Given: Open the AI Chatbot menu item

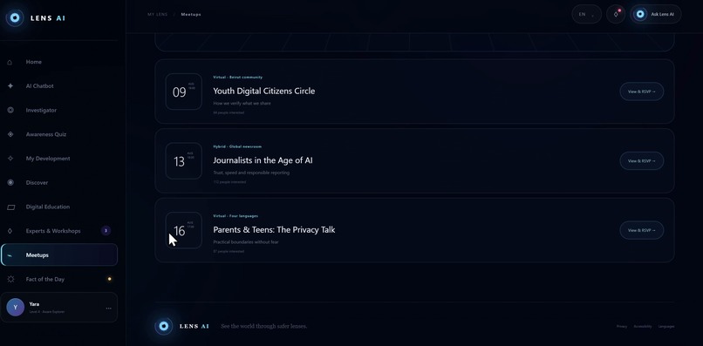Looking at the screenshot, I should click(x=39, y=86).
